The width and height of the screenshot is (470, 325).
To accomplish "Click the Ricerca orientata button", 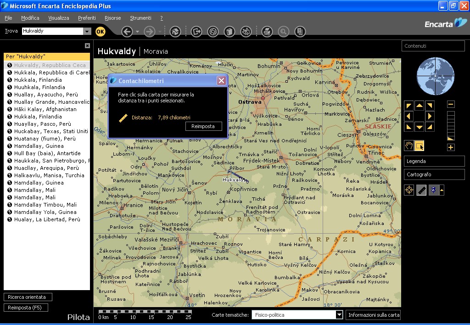I will [x=28, y=297].
